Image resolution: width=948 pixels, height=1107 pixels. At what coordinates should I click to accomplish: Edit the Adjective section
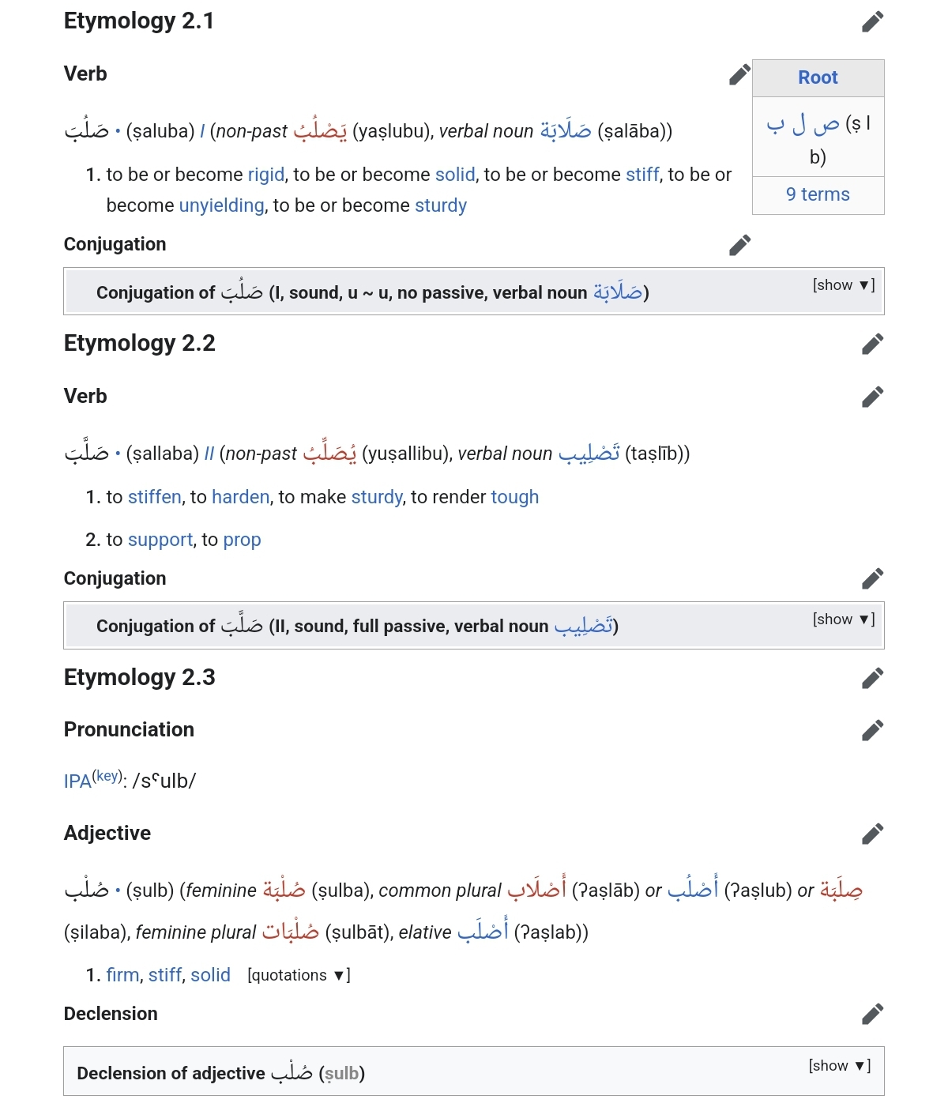[x=872, y=834]
